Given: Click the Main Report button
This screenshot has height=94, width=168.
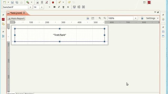Looking at the screenshot, I should pyautogui.click(x=16, y=18).
